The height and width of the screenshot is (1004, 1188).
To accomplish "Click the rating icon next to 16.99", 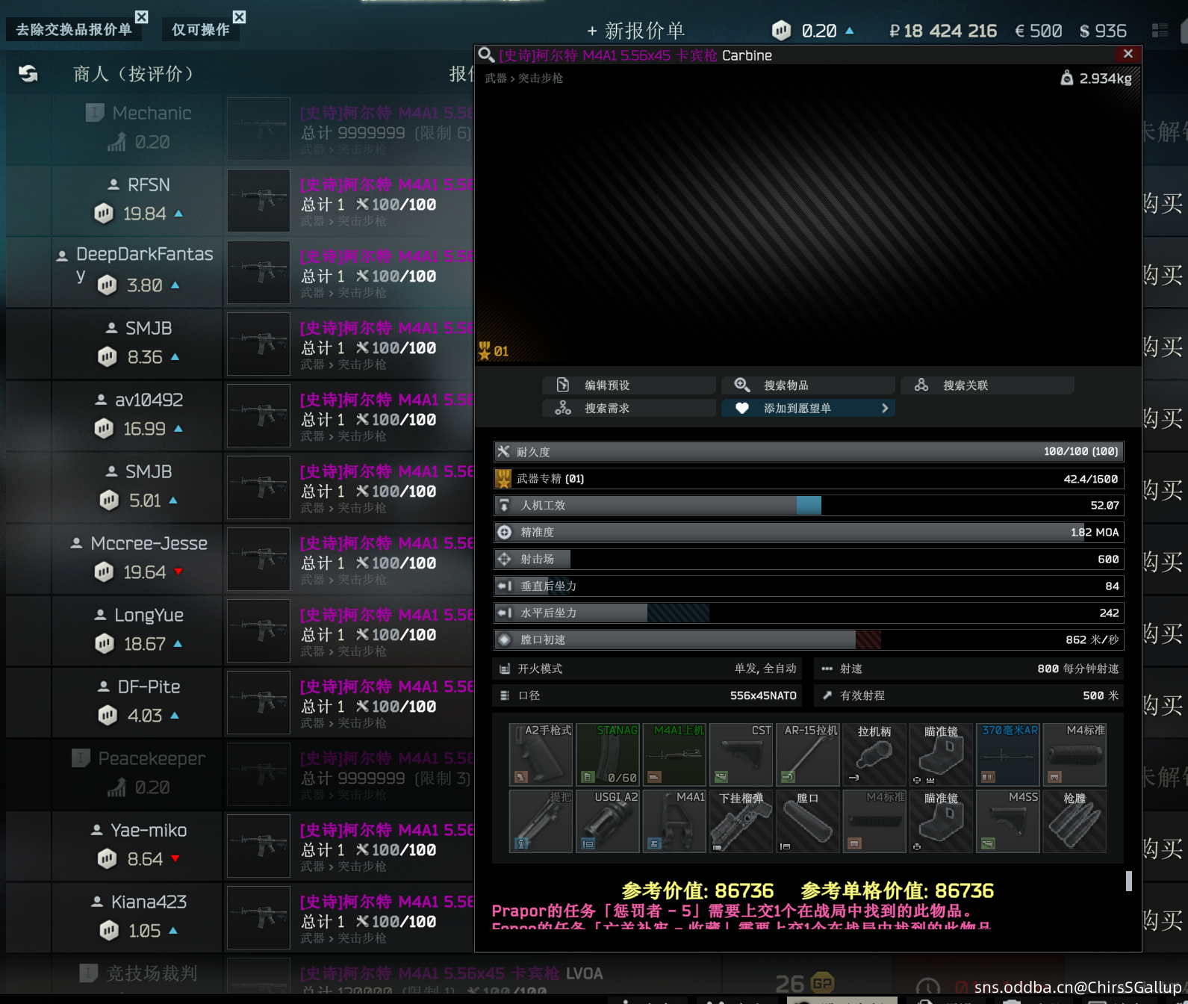I will click(104, 429).
